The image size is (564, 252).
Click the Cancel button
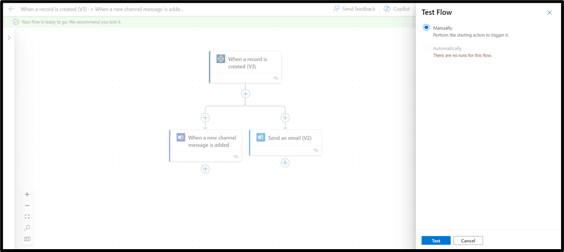pos(468,241)
